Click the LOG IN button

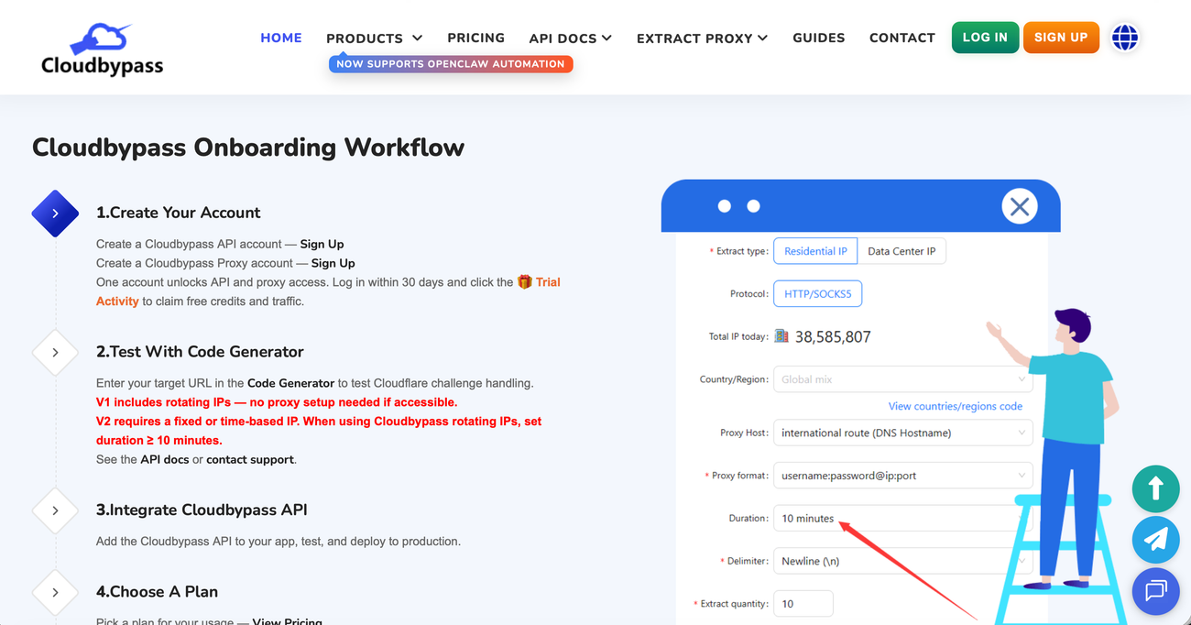pos(985,38)
